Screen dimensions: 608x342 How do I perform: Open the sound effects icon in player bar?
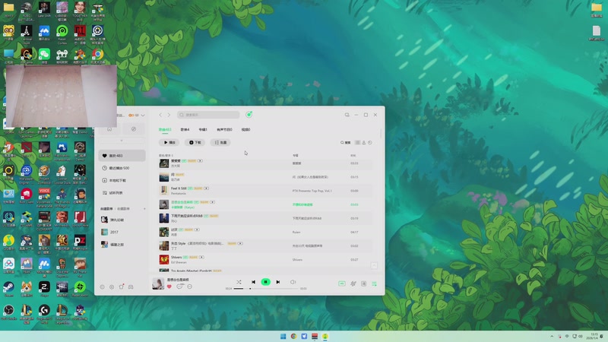(353, 283)
